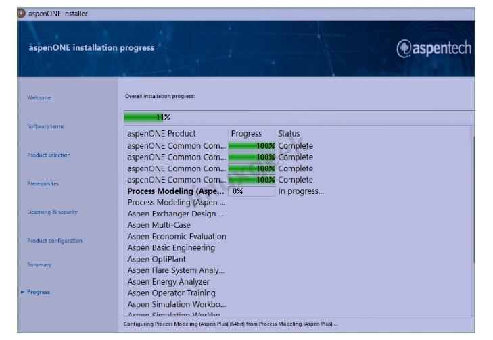Image resolution: width=493 pixels, height=340 pixels.
Task: Click the Overall installation progress label
Action: click(160, 96)
